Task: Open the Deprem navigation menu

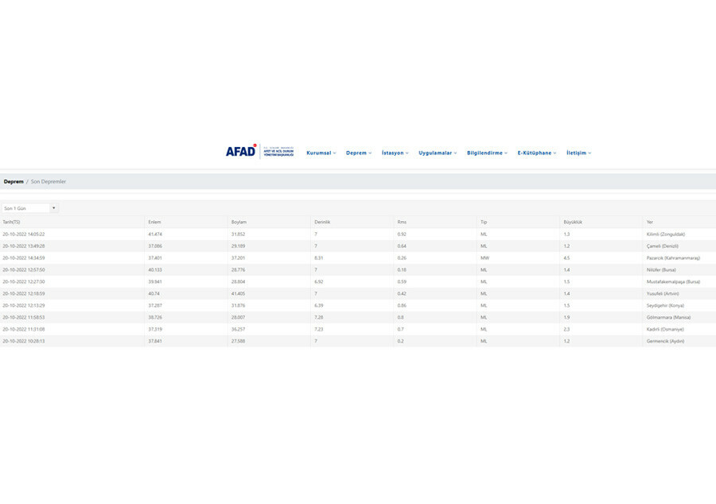Action: pyautogui.click(x=359, y=153)
